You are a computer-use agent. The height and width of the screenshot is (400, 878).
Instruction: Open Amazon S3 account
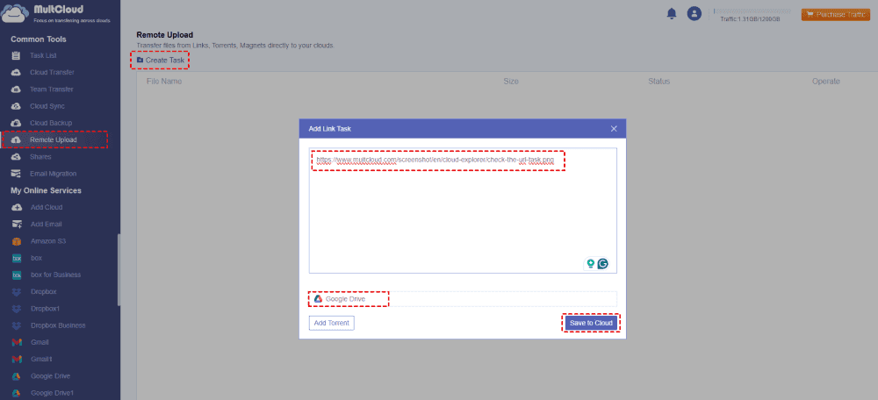pyautogui.click(x=48, y=241)
